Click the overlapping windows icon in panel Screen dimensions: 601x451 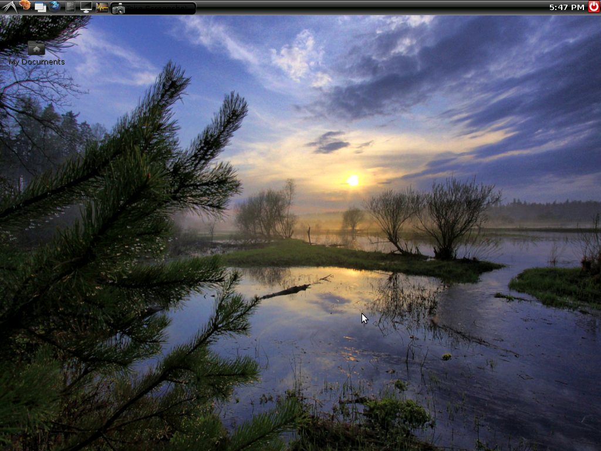coord(40,7)
